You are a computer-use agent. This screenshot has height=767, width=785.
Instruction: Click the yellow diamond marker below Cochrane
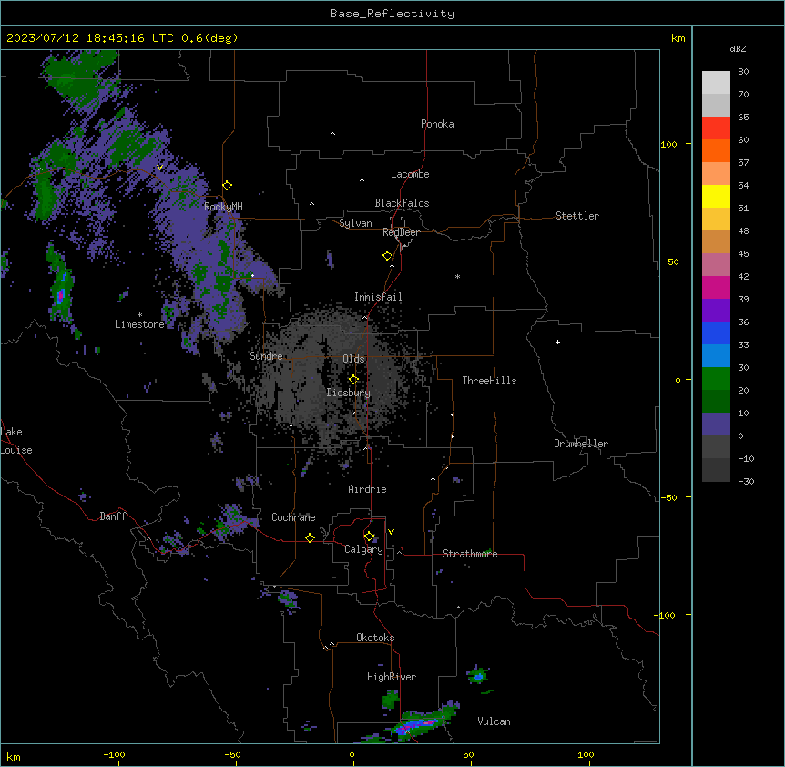[x=310, y=537]
